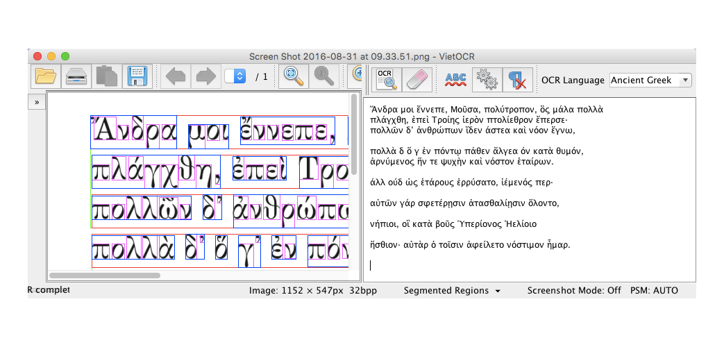Click the 'OCR Language' label
Viewport: 724px width, 347px height.
[x=573, y=81]
